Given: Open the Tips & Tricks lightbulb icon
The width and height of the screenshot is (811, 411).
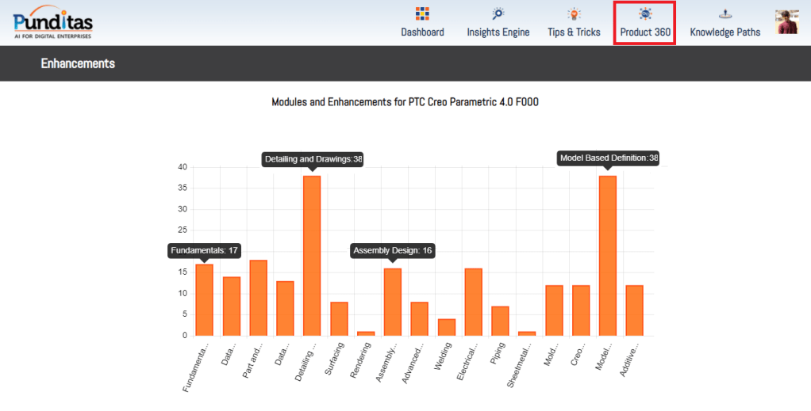Looking at the screenshot, I should click(x=574, y=13).
